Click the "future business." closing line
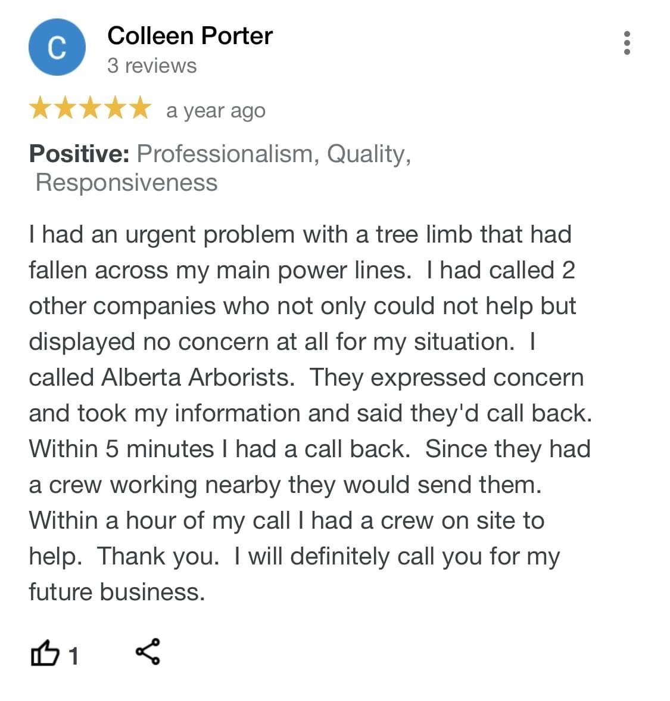This screenshot has height=701, width=670. (x=117, y=592)
